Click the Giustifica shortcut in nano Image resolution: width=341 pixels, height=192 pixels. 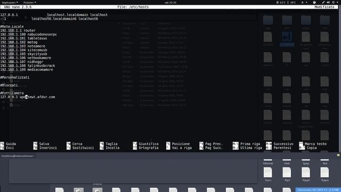[146, 144]
